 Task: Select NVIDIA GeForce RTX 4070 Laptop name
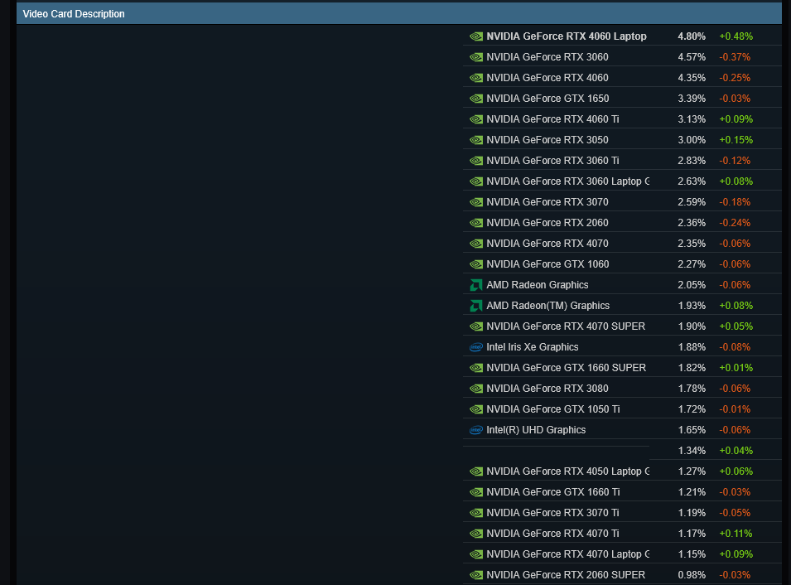[568, 554]
